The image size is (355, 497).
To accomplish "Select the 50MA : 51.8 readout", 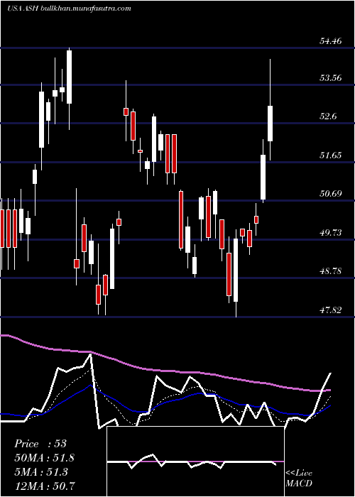I will [44, 458].
